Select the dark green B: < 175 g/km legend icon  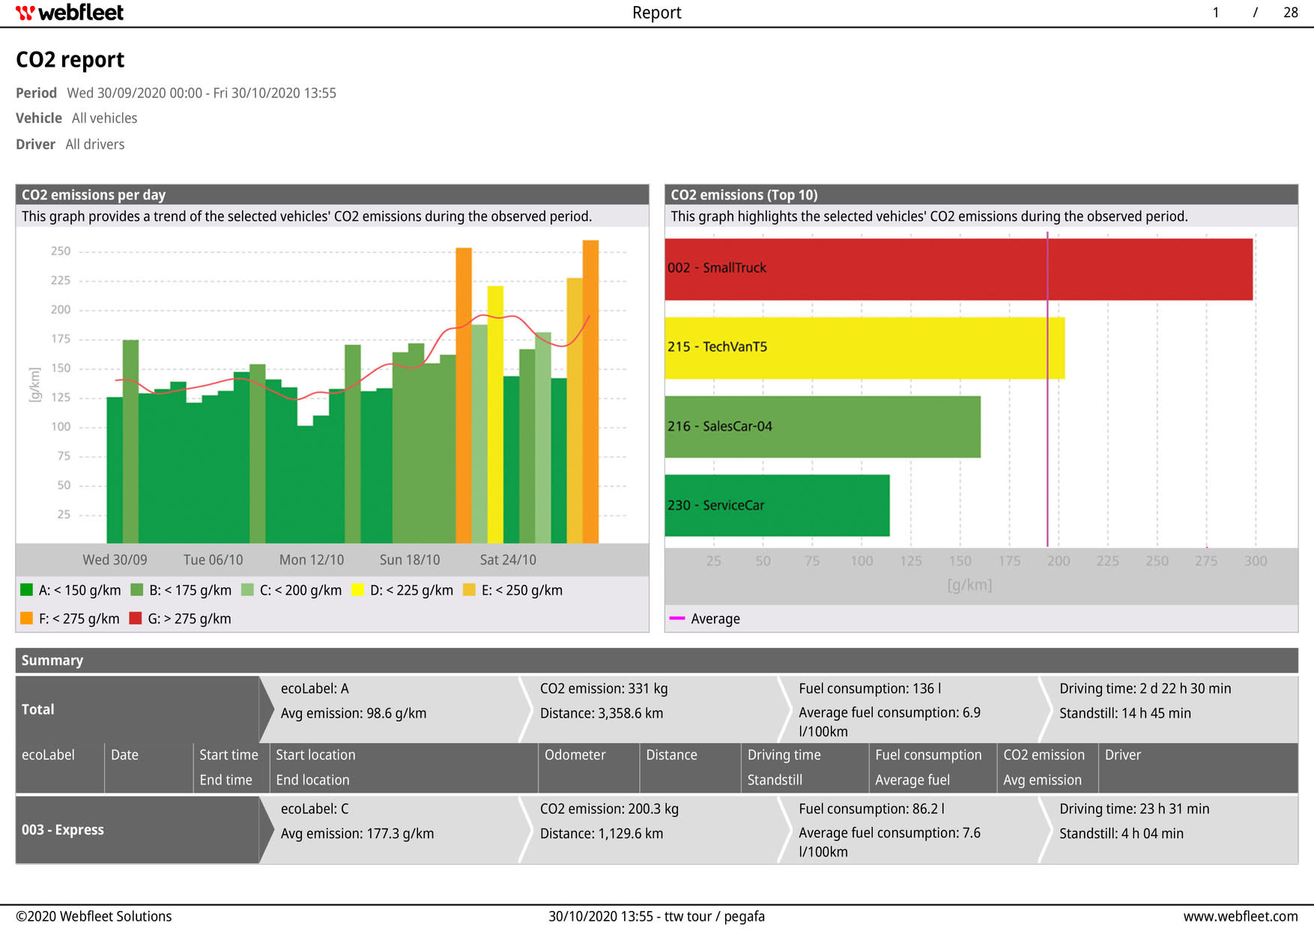click(x=136, y=590)
